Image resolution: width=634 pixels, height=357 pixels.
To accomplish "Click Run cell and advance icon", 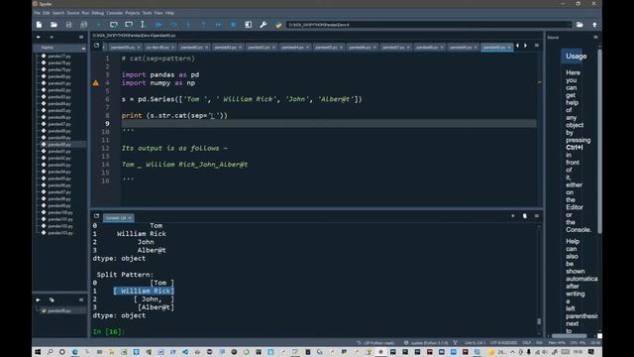I will coord(129,25).
